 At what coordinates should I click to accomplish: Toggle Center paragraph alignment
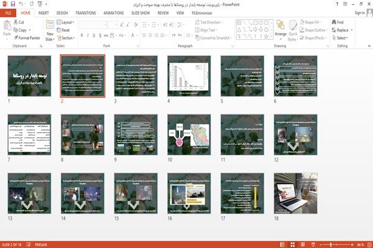pyautogui.click(x=150, y=35)
